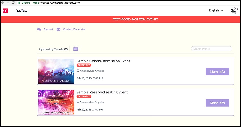This screenshot has width=241, height=127.
Task: Open the Support link
Action: [x=48, y=29]
